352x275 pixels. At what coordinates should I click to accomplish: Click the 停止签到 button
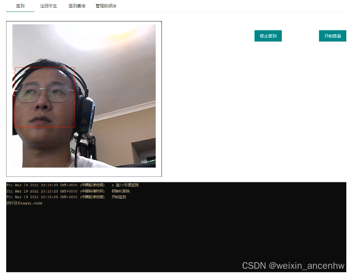(x=268, y=36)
